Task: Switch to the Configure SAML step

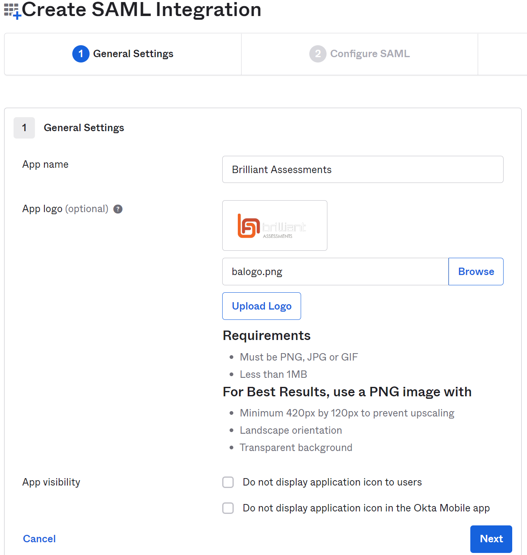Action: (359, 54)
